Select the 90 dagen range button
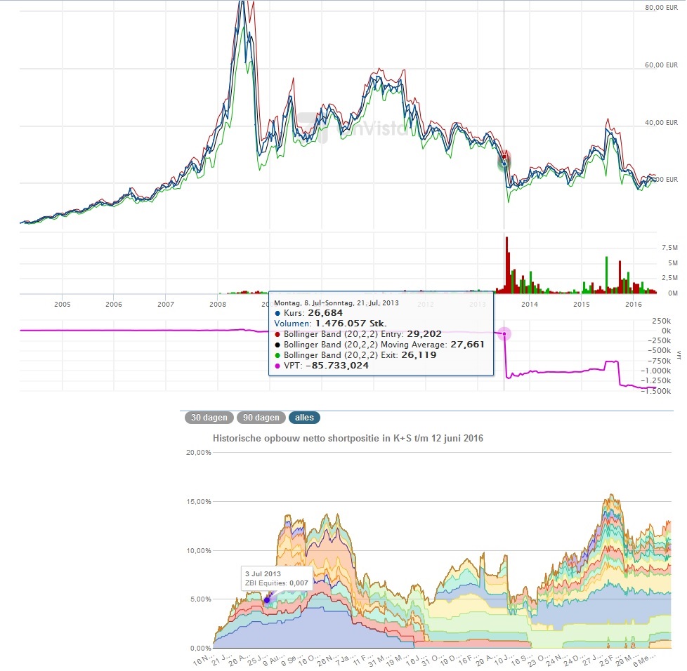 261,418
